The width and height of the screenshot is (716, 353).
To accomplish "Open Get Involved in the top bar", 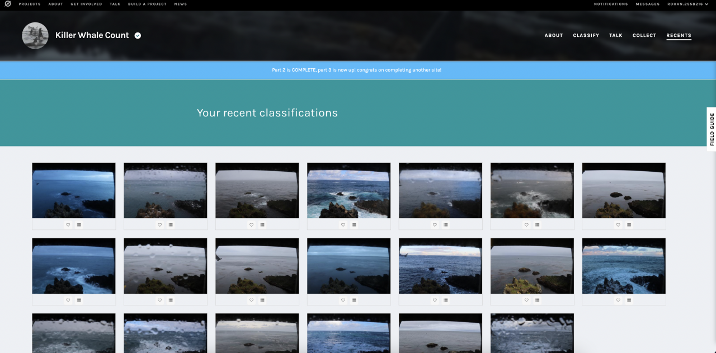I will click(x=86, y=4).
